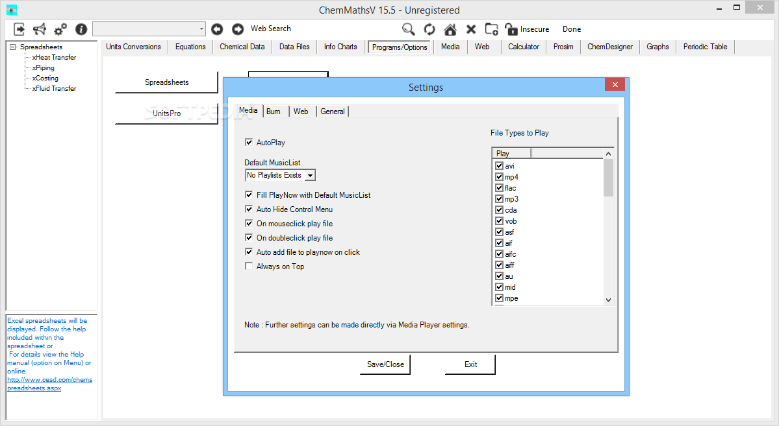
Task: Click the exit/logout icon in toolbar
Action: (19, 29)
